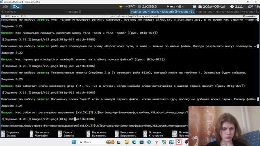Click the Позиция position shortcut in nano
Image resolution: width=260 pixels, height=146 pixels.
click(x=153, y=132)
